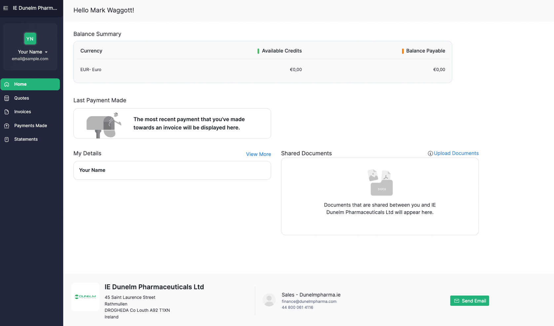The height and width of the screenshot is (326, 554).
Task: Click the Invoices document icon
Action: point(7,112)
